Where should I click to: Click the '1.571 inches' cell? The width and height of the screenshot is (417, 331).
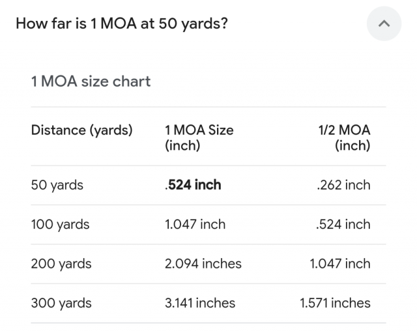click(x=335, y=303)
